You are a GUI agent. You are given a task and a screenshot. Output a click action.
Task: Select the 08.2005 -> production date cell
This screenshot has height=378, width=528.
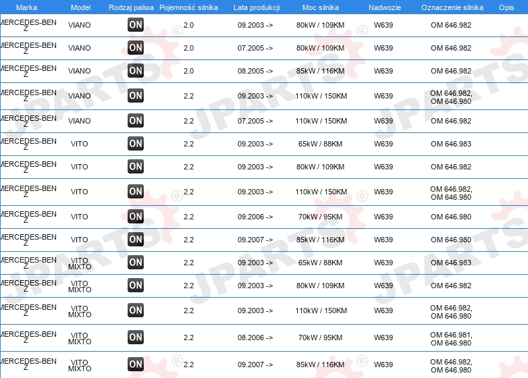coord(255,71)
